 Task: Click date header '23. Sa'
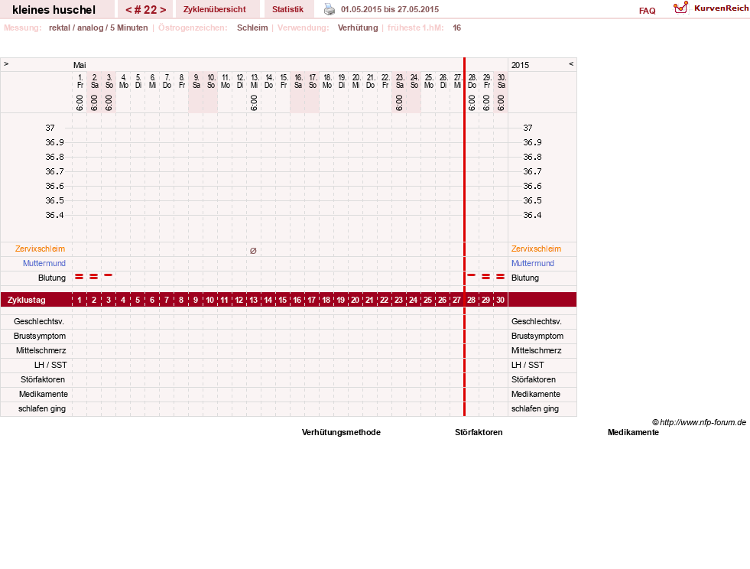400,81
